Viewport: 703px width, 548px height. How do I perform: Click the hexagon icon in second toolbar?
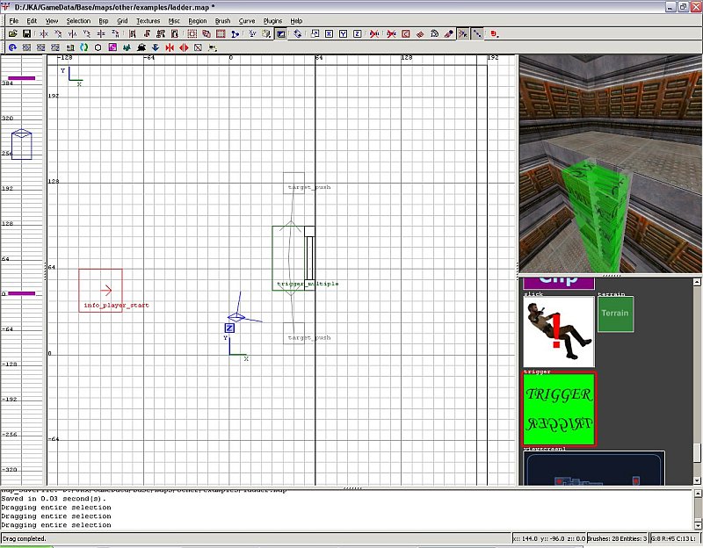pos(98,47)
